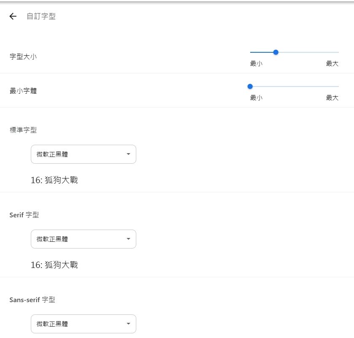This screenshot has height=338, width=354.
Task: Click the 自訂字型 page title
Action: pyautogui.click(x=41, y=16)
